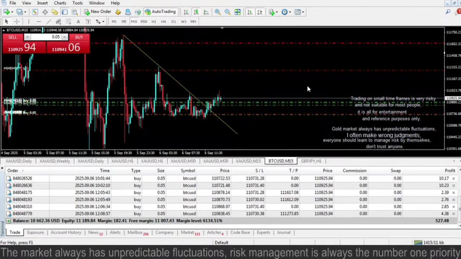Click the lot volume 0.05 field

(x=46, y=37)
